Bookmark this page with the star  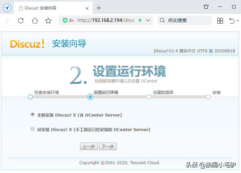48,21
